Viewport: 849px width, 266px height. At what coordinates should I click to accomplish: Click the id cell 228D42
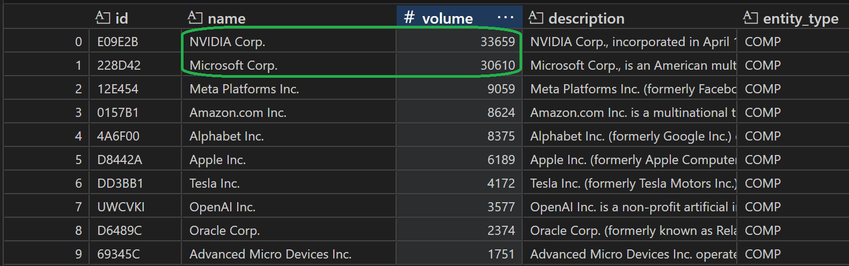pyautogui.click(x=135, y=65)
